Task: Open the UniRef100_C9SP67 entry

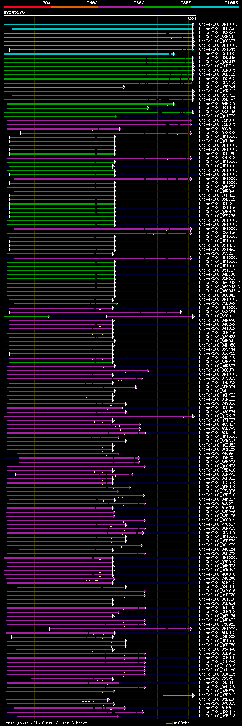Action: coord(217,679)
